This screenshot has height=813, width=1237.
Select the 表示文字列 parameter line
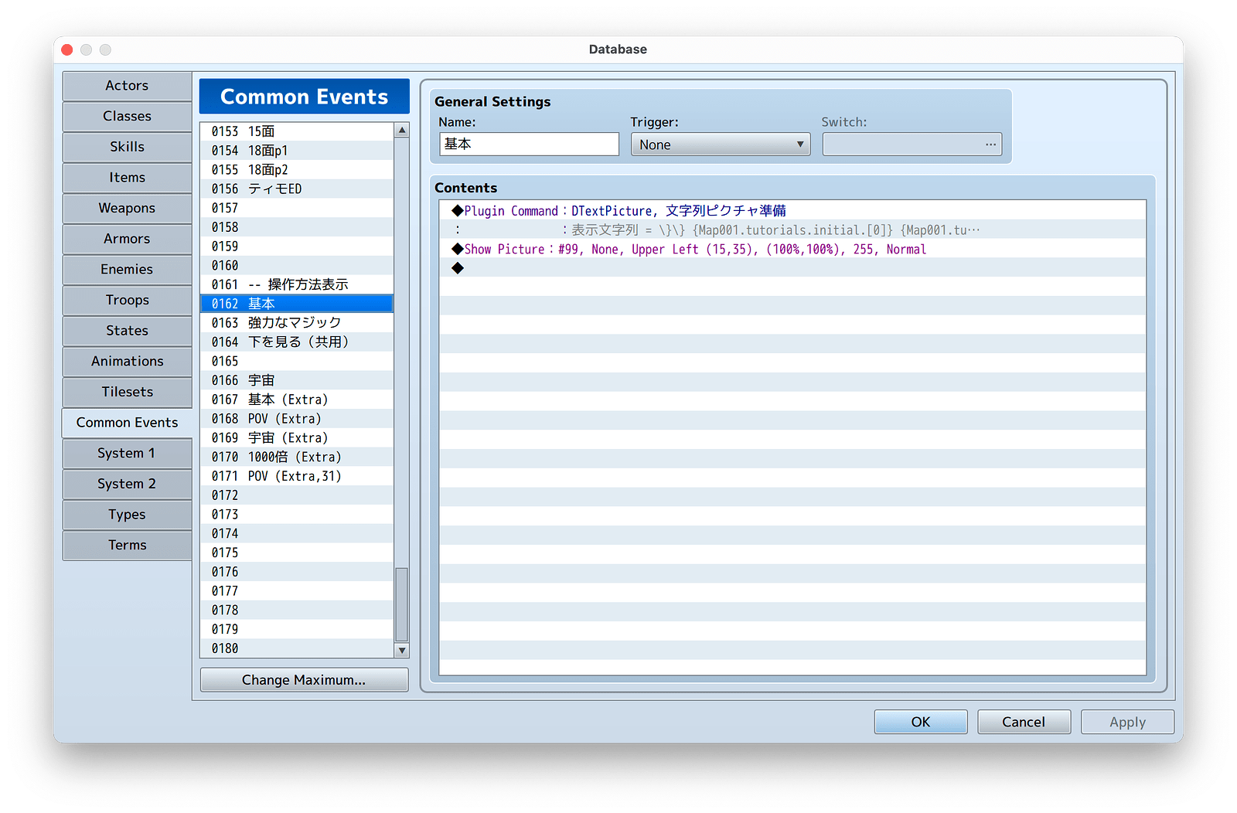792,230
